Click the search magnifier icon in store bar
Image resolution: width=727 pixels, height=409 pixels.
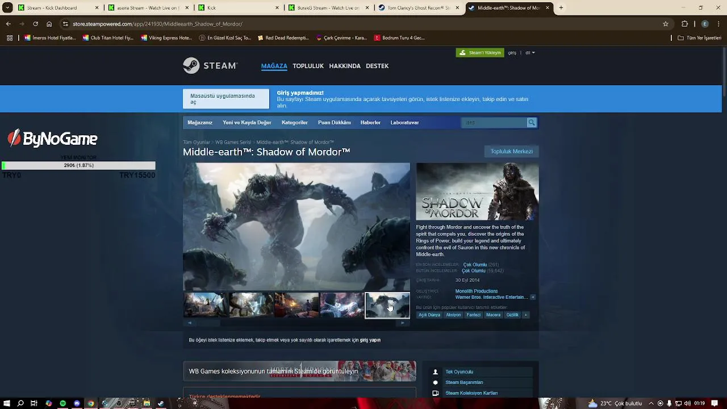[x=532, y=123]
